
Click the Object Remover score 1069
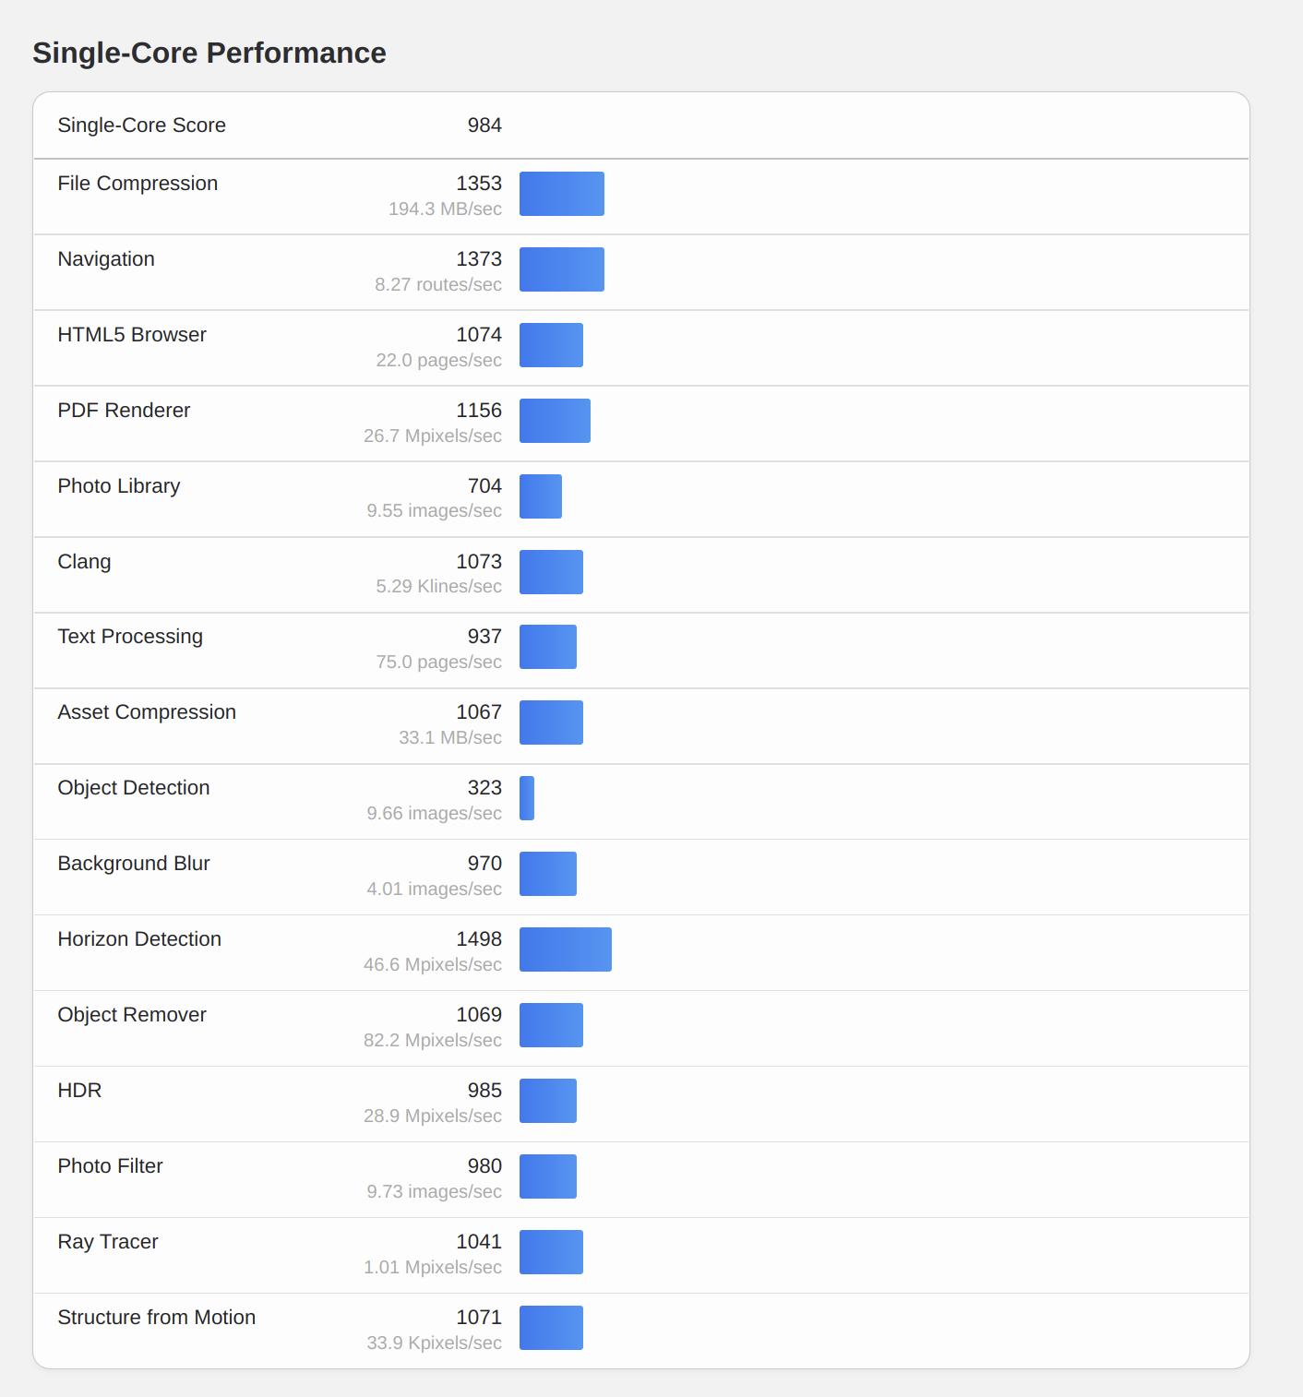coord(478,1015)
